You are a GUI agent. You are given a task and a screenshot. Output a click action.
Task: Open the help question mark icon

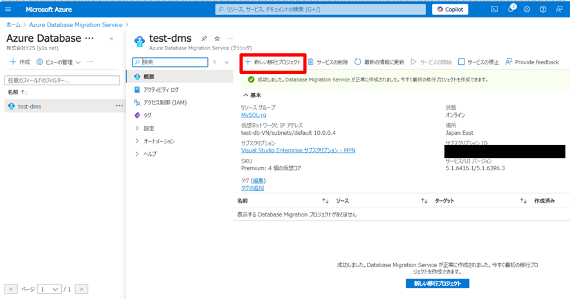click(543, 10)
